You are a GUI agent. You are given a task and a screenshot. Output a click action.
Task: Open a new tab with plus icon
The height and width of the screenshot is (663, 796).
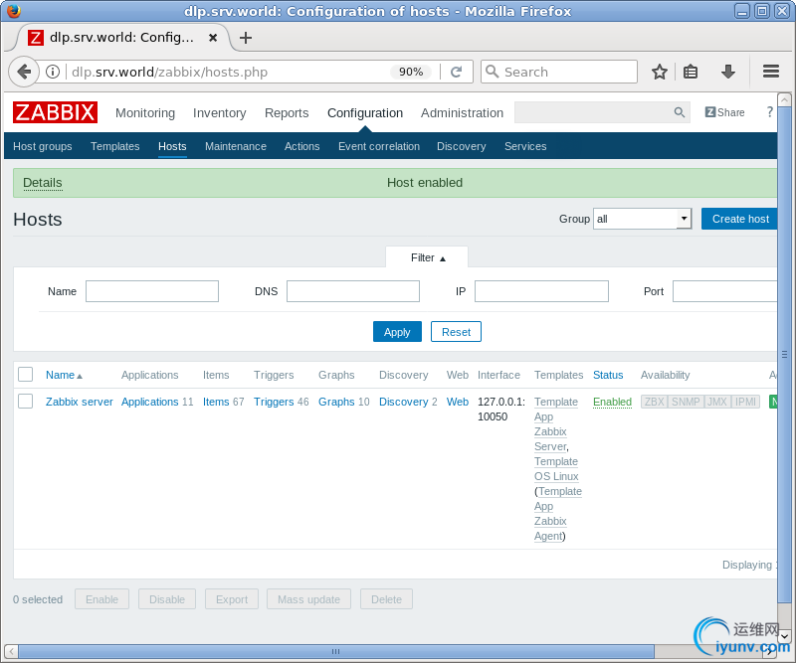[246, 38]
